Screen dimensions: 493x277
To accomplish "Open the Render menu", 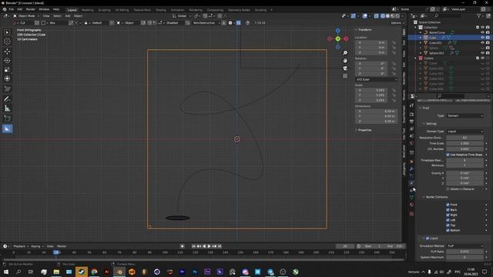I will click(31, 9).
